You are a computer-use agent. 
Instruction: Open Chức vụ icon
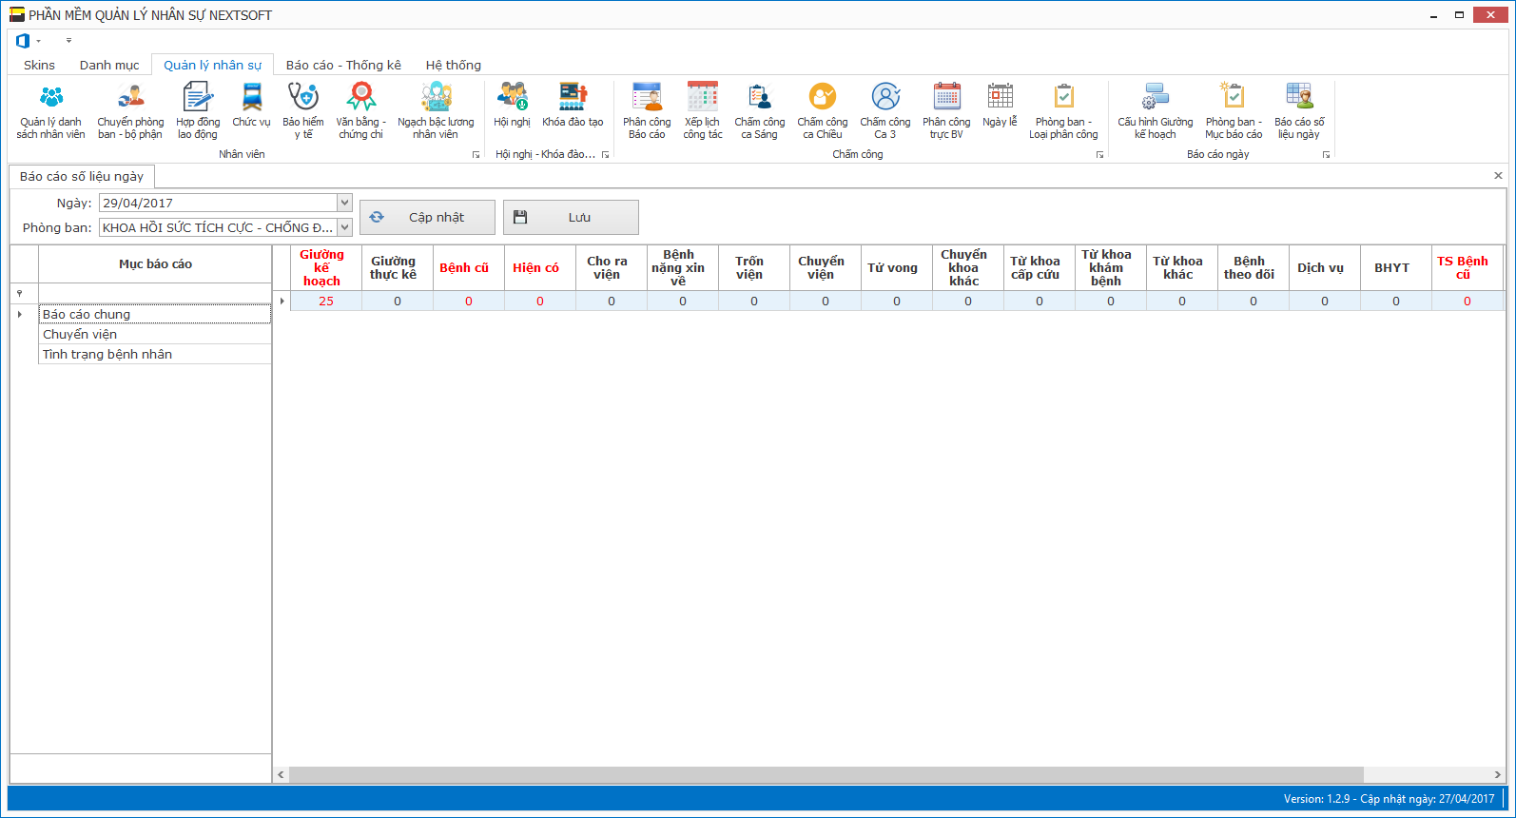251,106
